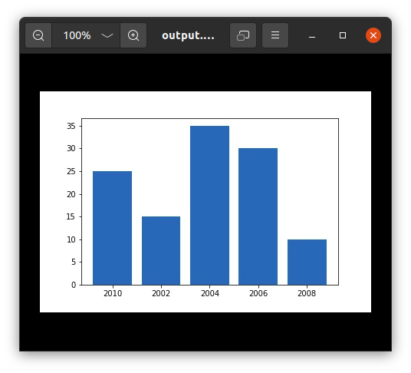Click the output file title text

coord(188,35)
